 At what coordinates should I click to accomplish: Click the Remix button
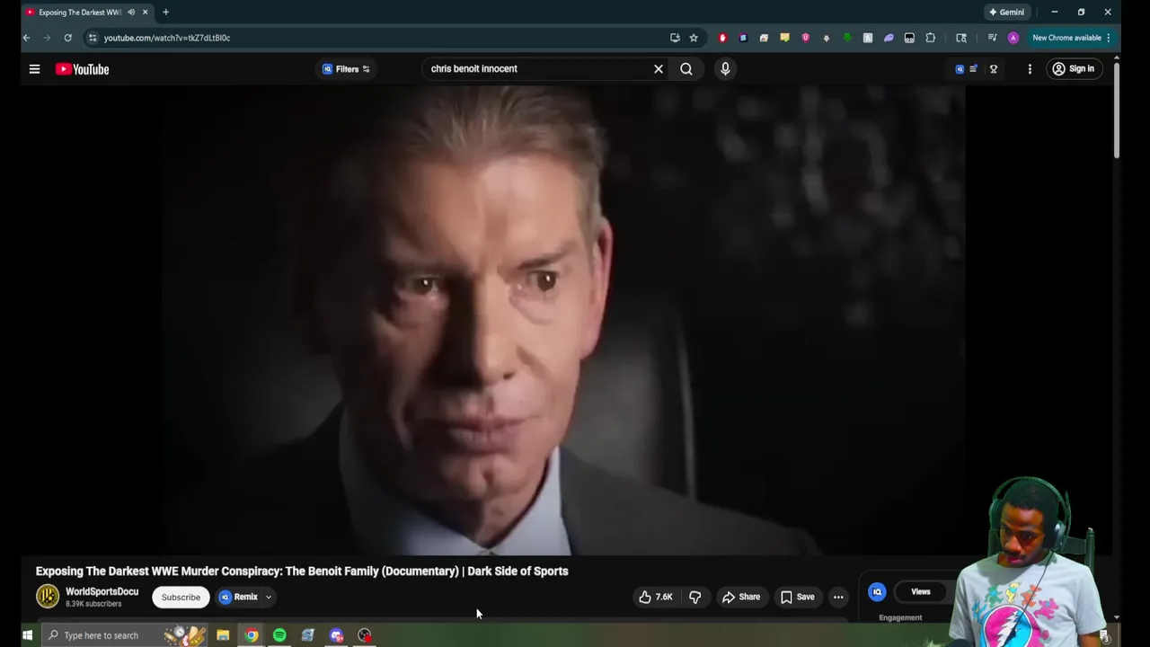(238, 597)
